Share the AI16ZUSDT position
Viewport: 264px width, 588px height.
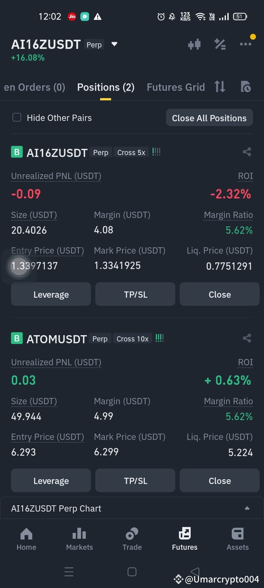tap(247, 152)
